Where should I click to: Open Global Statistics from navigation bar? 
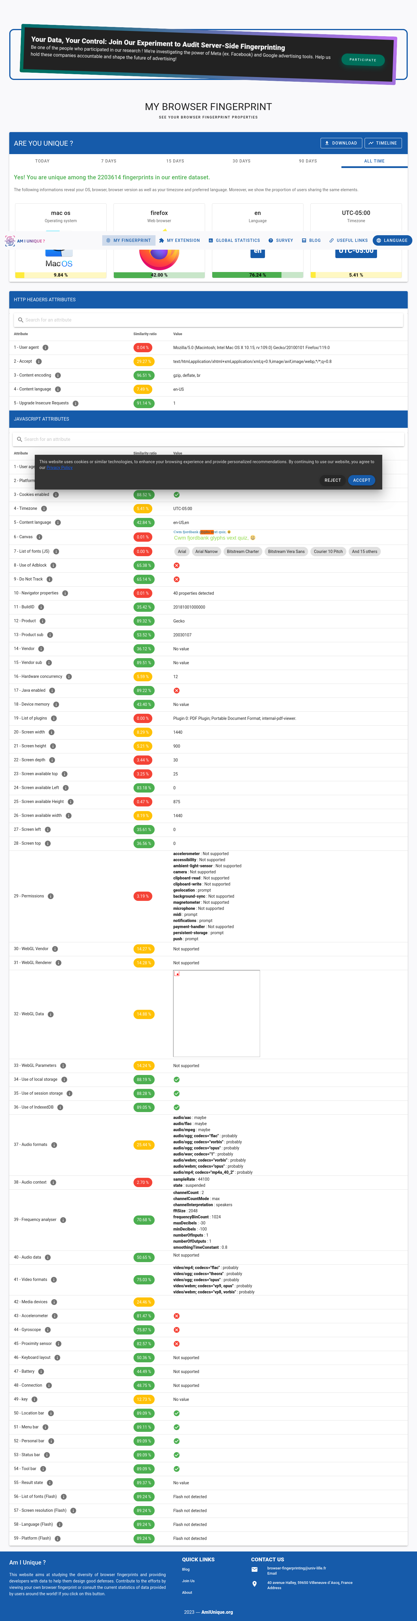(x=234, y=240)
